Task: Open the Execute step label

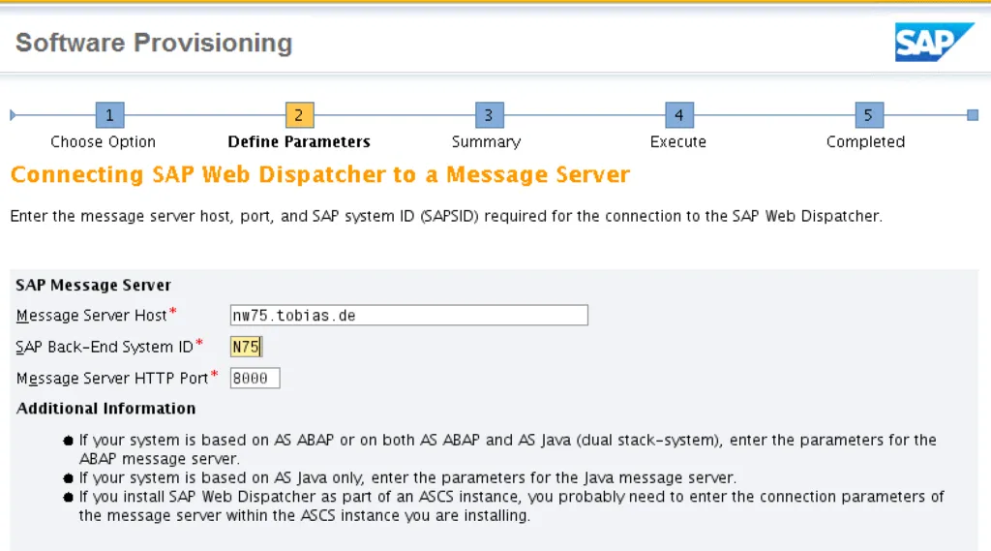Action: 677,141
